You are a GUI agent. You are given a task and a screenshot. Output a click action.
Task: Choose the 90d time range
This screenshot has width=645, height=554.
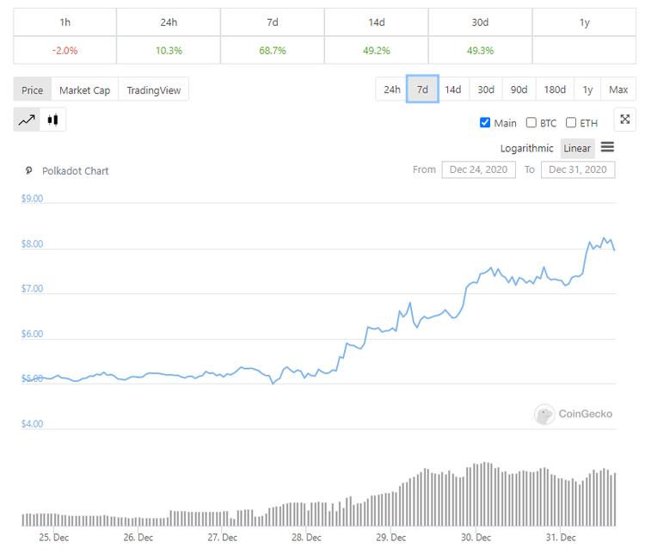click(x=519, y=89)
